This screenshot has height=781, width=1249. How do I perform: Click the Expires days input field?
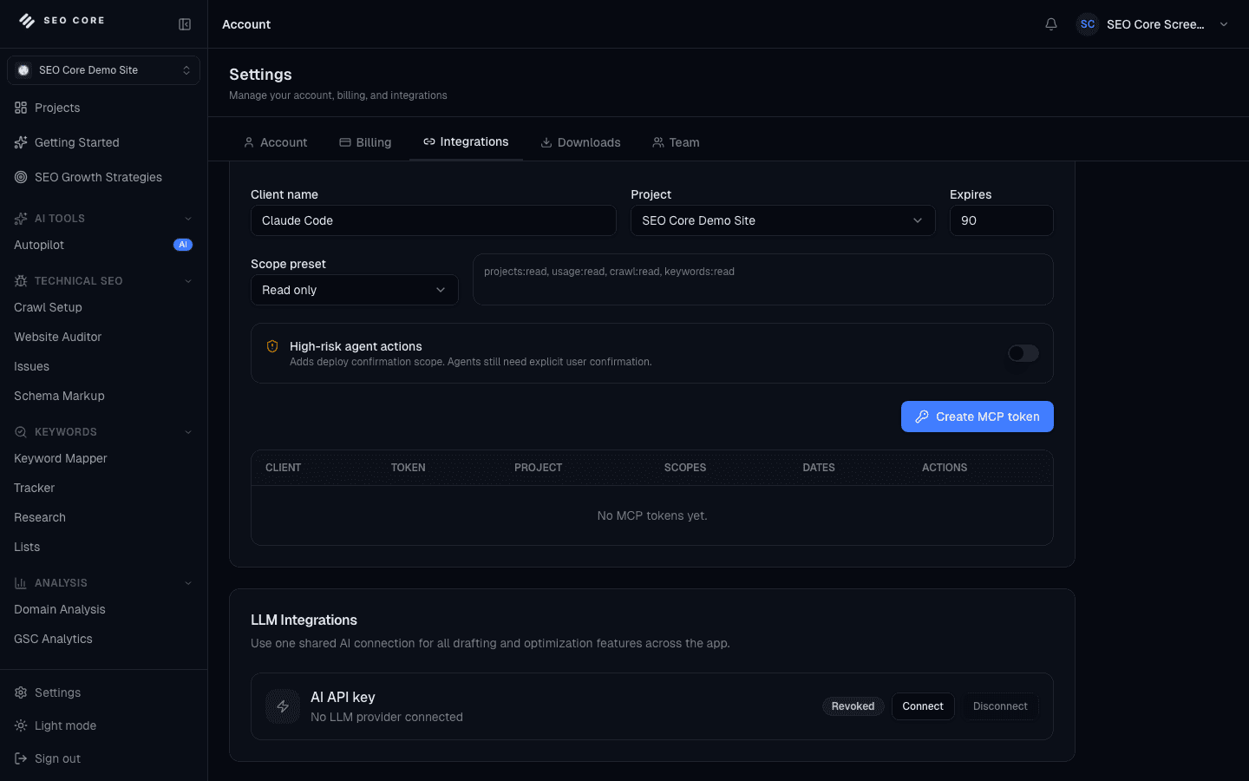click(x=1002, y=220)
